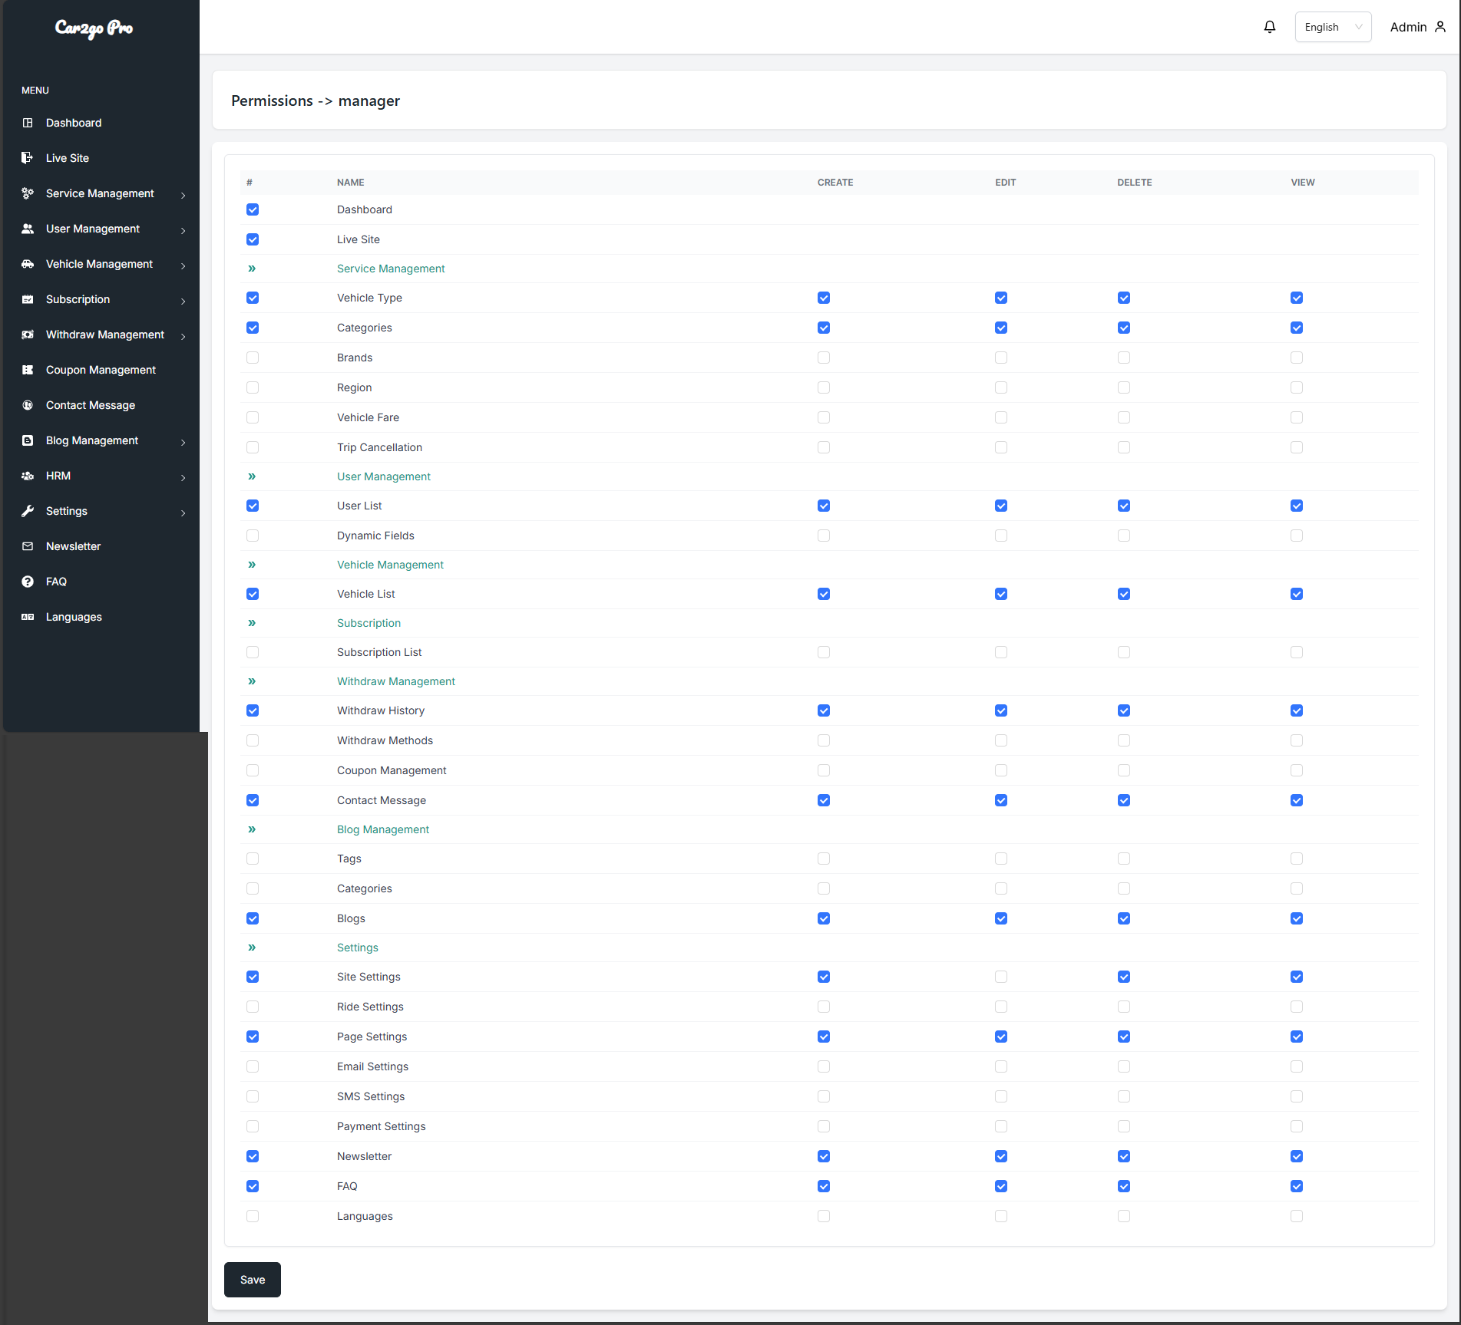The image size is (1461, 1325).
Task: Click double-arrow icon beside Service Management row
Action: tap(252, 269)
